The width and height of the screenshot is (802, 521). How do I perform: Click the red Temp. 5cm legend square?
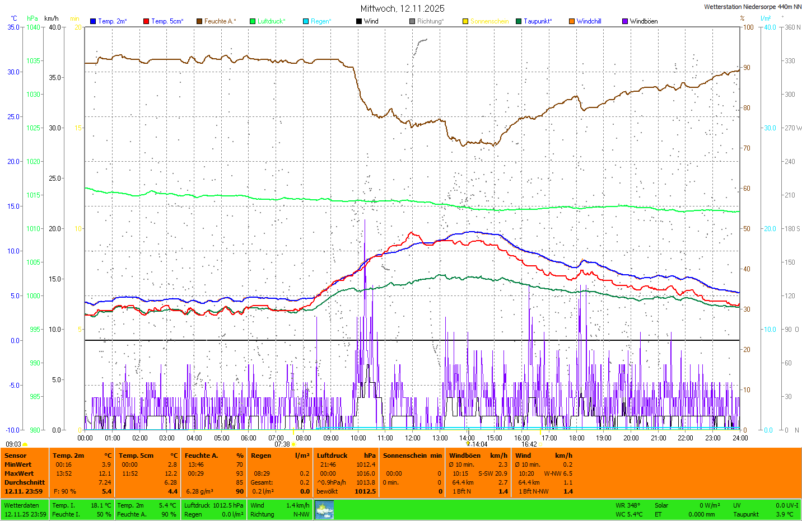tap(146, 21)
